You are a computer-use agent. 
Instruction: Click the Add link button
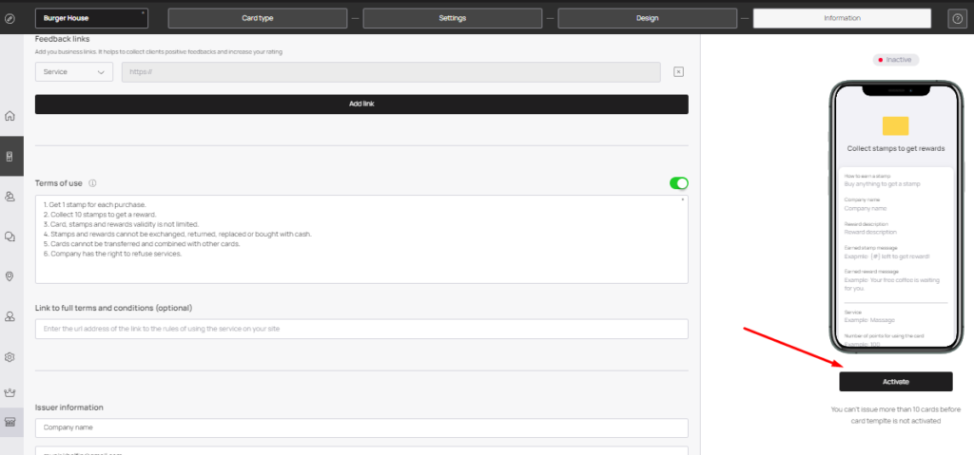point(361,104)
